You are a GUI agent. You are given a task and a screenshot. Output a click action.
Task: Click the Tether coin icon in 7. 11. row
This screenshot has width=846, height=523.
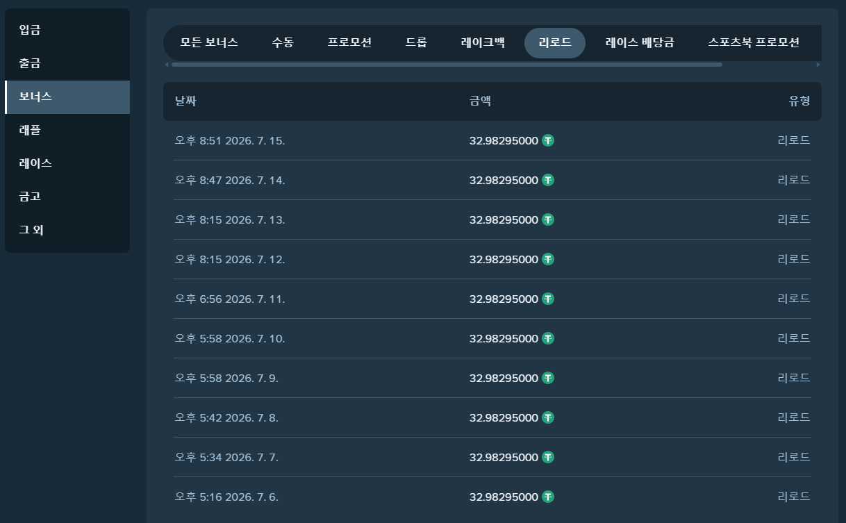[x=548, y=299]
